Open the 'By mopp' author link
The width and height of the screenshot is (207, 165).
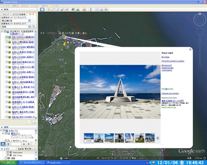[165, 57]
